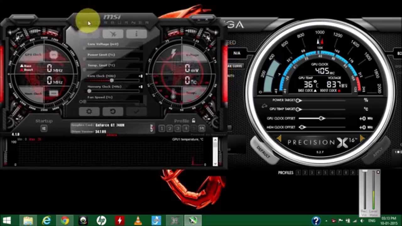Screen dimensions: 402x226
Task: Click the ENG language indicator
Action: [372, 221]
